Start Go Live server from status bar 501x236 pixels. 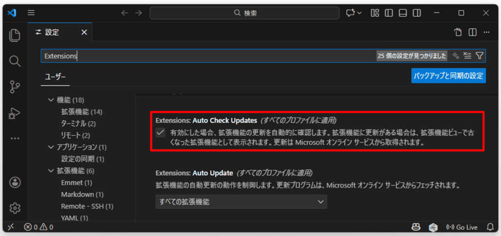pos(462,227)
